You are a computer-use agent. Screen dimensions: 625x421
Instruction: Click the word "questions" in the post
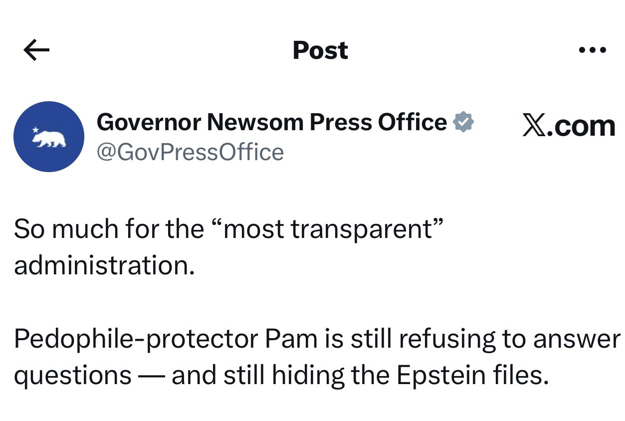click(x=72, y=375)
